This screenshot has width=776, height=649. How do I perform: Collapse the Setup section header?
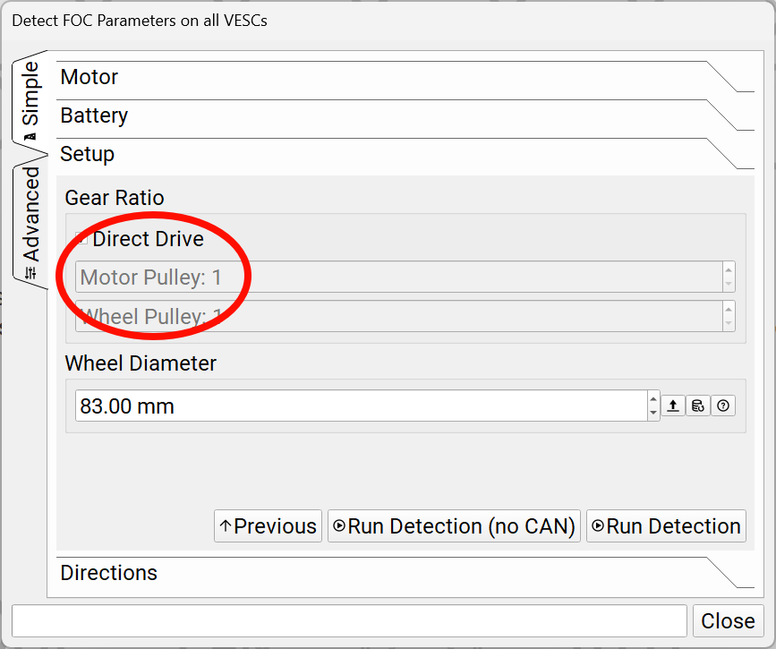pyautogui.click(x=405, y=154)
